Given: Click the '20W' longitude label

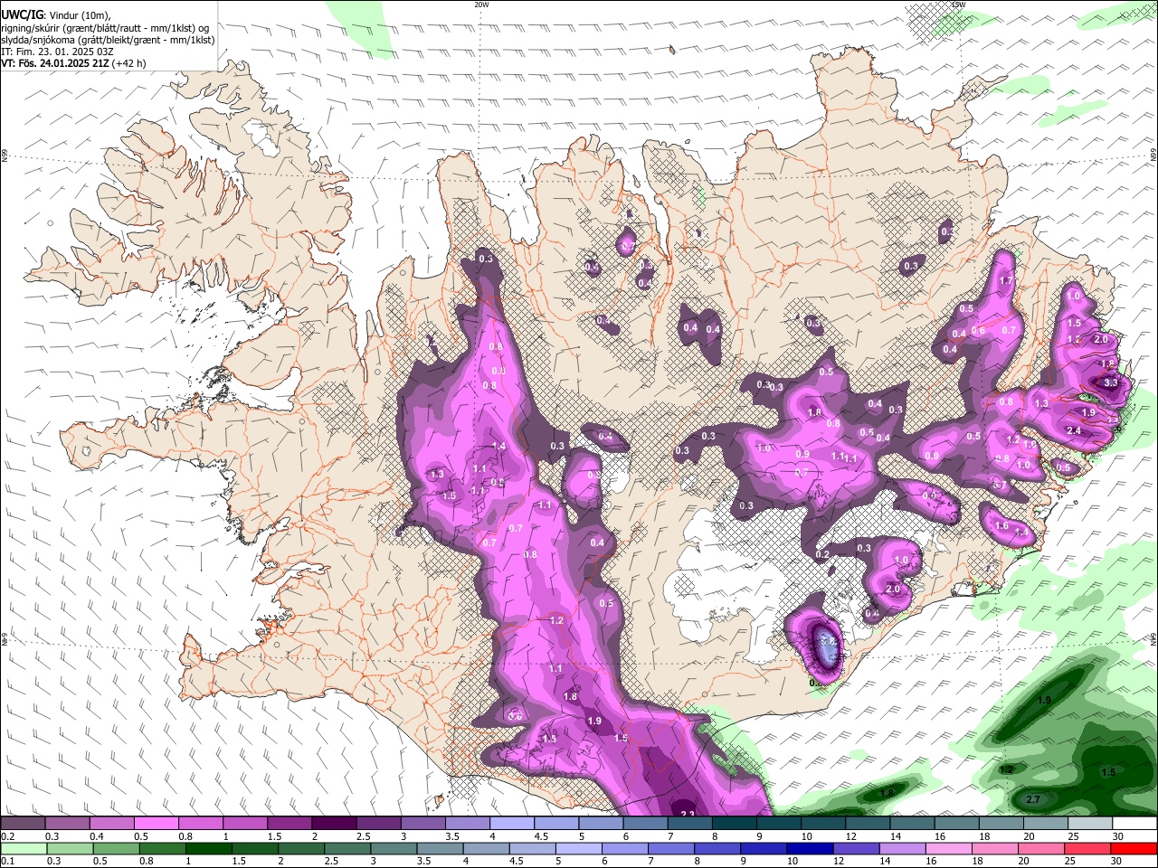Looking at the screenshot, I should [x=481, y=5].
